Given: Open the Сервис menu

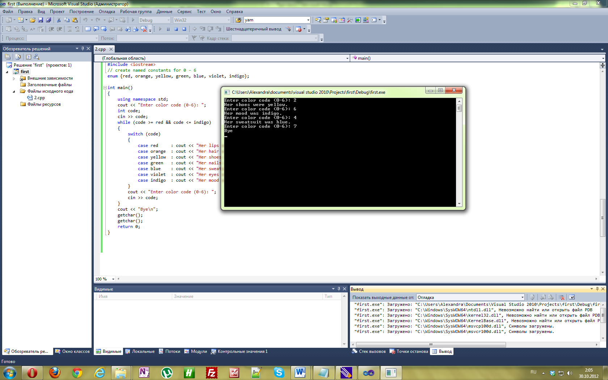Looking at the screenshot, I should (x=185, y=12).
